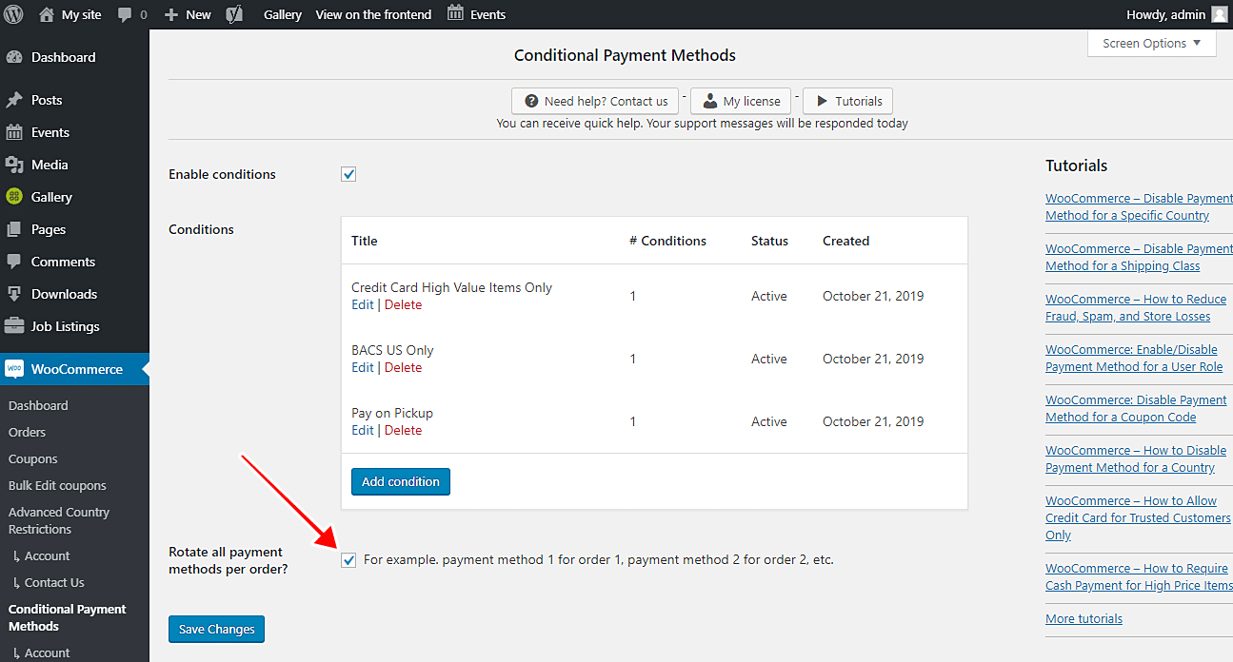Delete the Pay on Pickup condition
Screen dimensions: 1233x662
403,430
